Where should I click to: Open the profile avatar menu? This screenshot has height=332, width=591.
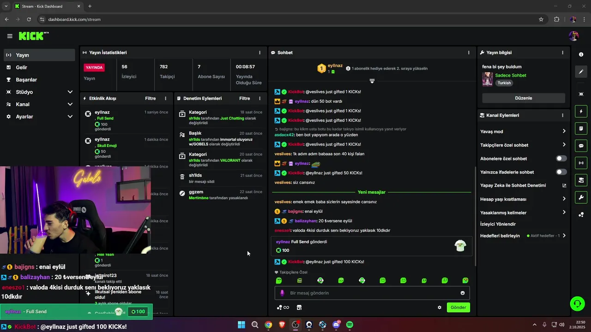tap(573, 36)
